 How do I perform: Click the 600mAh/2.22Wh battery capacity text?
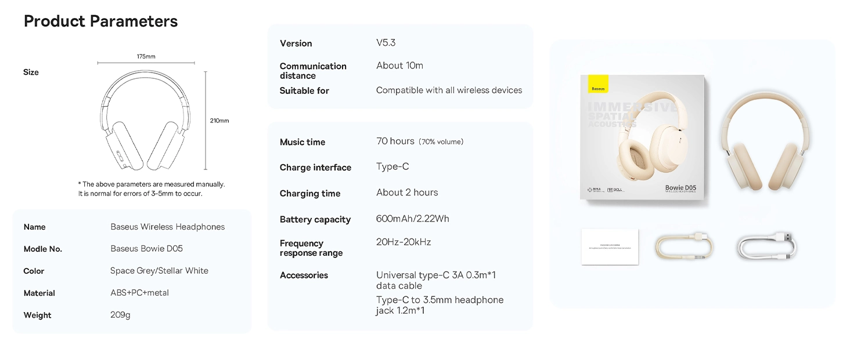(412, 219)
